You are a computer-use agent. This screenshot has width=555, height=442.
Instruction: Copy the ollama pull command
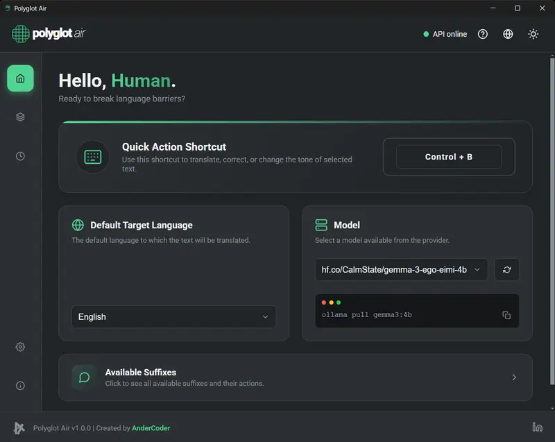tap(506, 315)
